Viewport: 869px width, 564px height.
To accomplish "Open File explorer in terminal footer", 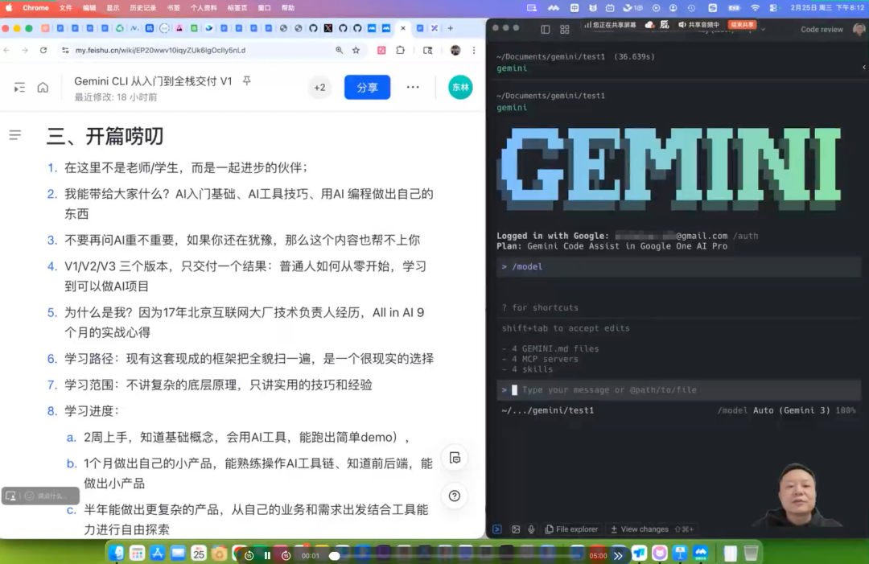I will (x=572, y=529).
